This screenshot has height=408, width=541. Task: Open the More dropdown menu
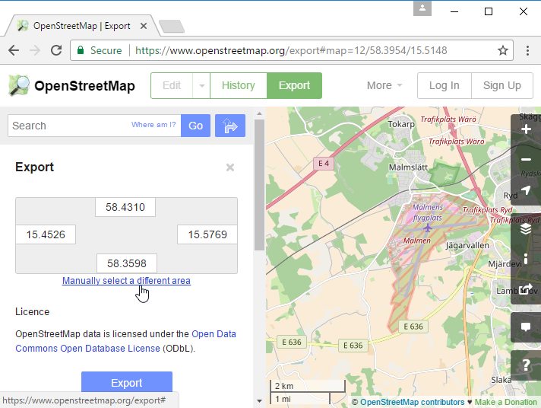[x=384, y=85]
